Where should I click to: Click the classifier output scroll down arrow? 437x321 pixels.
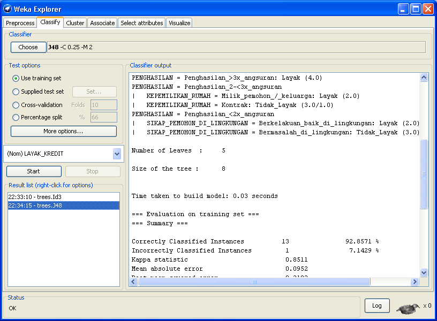[424, 272]
